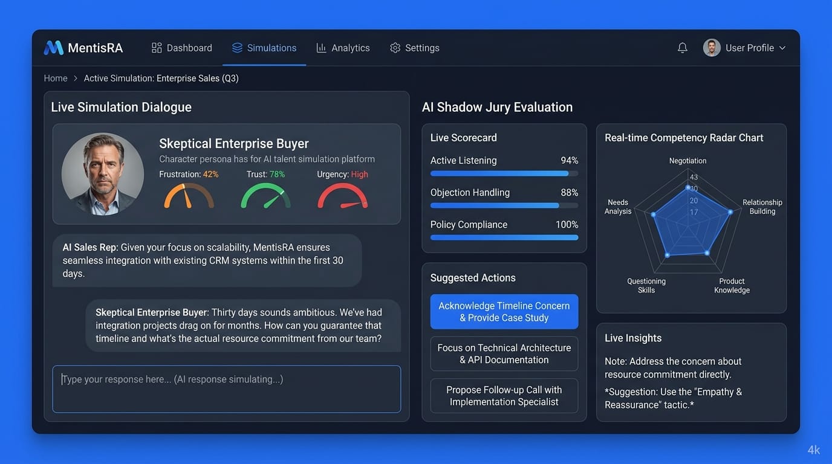Screen dimensions: 832x464
Task: Click the Product Knowledge radar label
Action: 732,286
